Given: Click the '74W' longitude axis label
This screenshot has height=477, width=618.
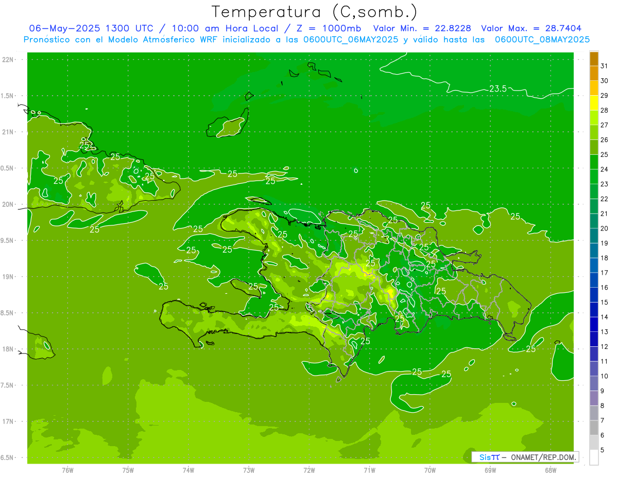Looking at the screenshot, I should point(188,470).
